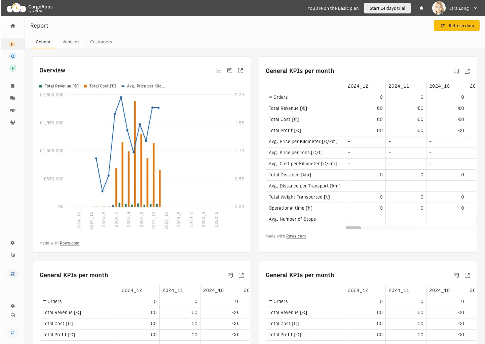Click the Overview card title

coord(52,71)
